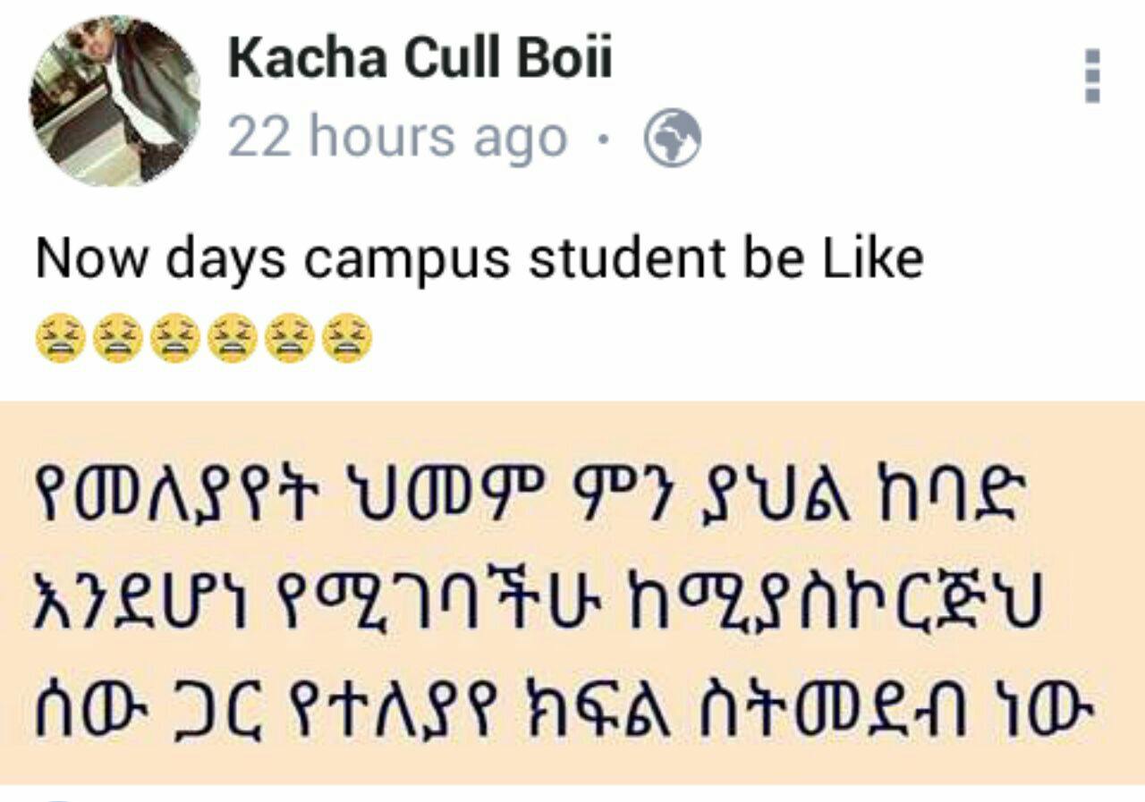Select the last tired-face emoji in the caption

point(346,338)
